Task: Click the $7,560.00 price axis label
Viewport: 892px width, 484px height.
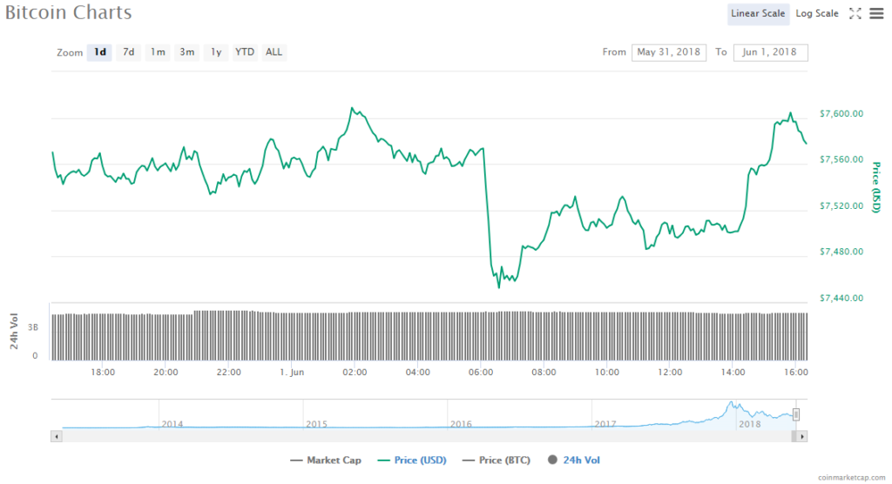Action: pyautogui.click(x=841, y=160)
